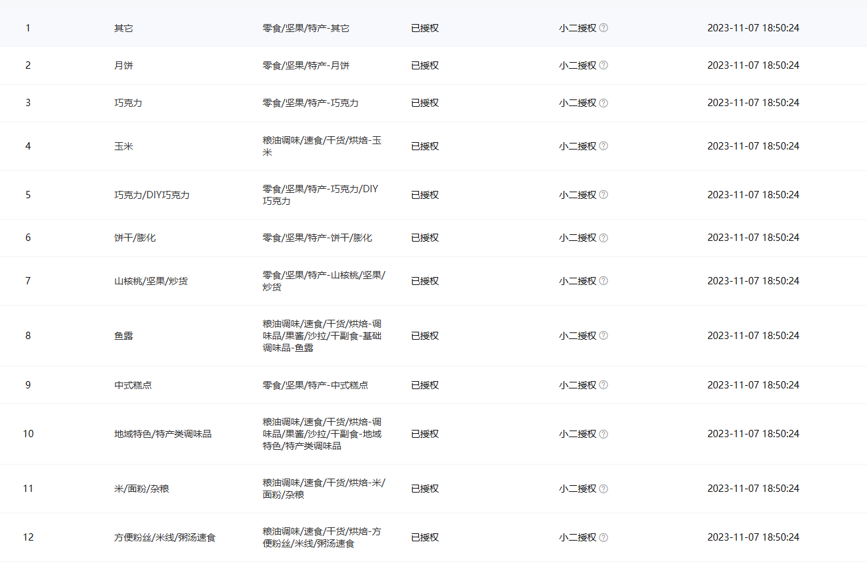Click the help icon beside 小二授权 for 月饼
This screenshot has height=564, width=867.
[604, 65]
